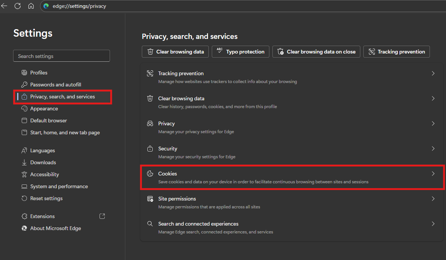
Task: Open the external link icon beside Extensions
Action: tap(102, 216)
